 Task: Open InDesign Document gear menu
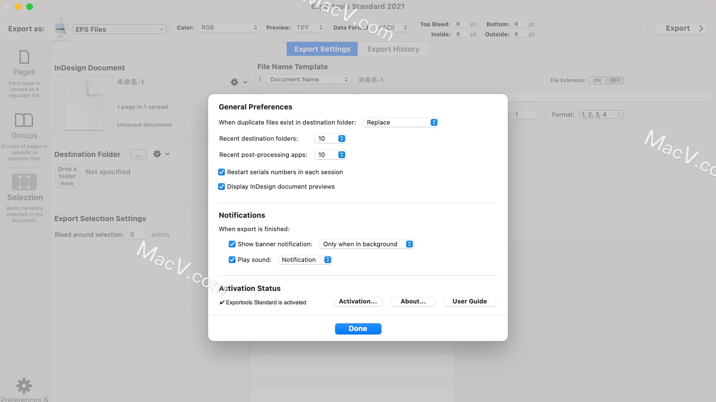pyautogui.click(x=239, y=82)
